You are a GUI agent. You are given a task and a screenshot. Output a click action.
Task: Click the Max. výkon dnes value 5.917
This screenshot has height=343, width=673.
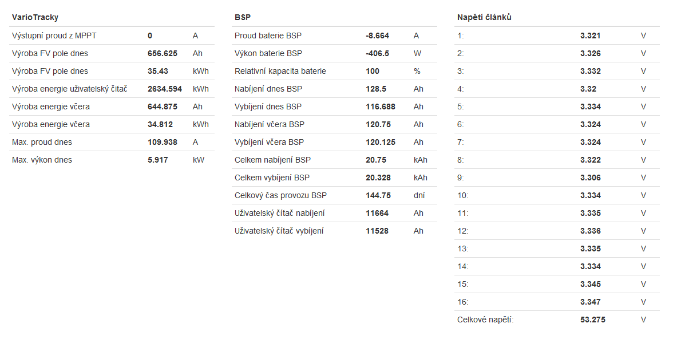tap(158, 160)
